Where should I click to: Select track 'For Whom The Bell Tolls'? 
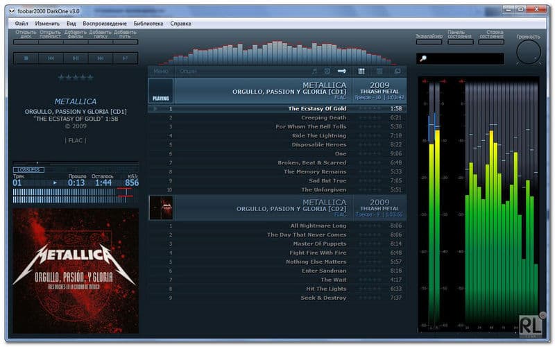tap(277, 127)
